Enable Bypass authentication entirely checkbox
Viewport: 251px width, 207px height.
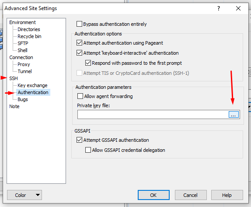pos(79,24)
